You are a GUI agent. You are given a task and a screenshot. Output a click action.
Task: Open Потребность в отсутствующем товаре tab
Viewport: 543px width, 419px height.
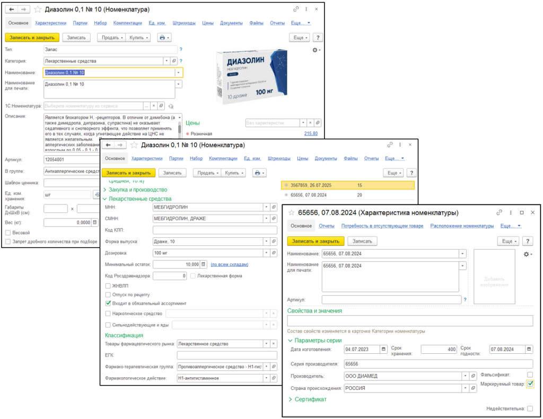[382, 226]
